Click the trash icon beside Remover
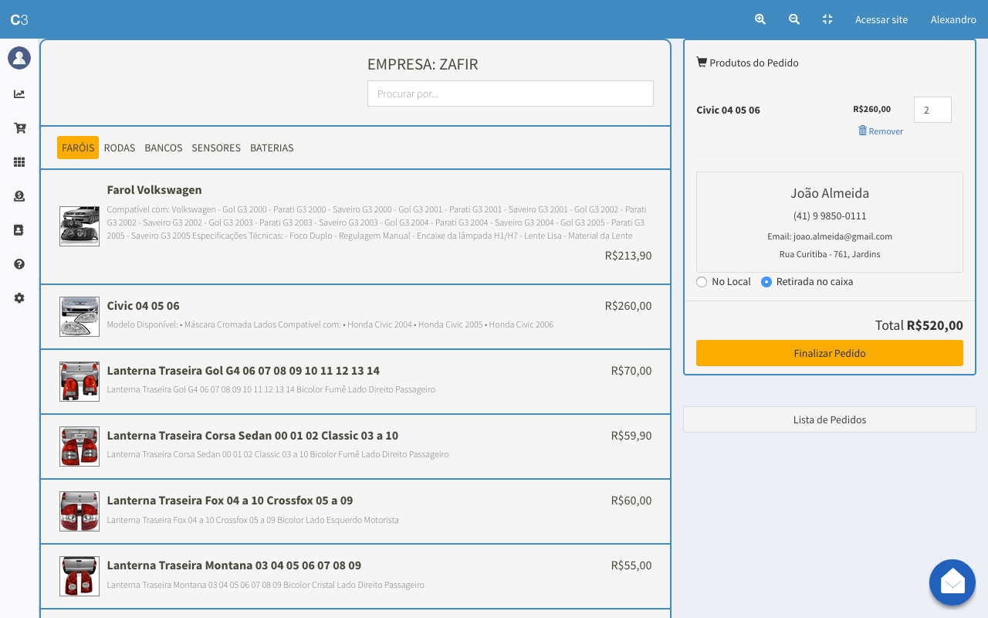The height and width of the screenshot is (618, 988). (862, 131)
